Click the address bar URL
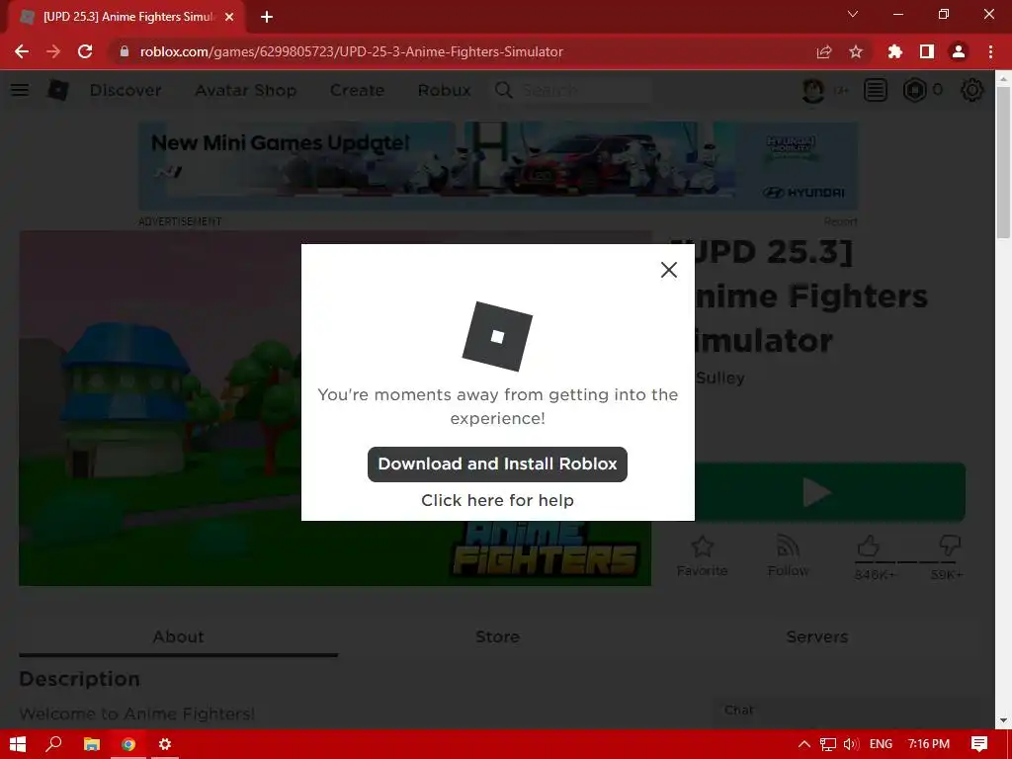 (x=352, y=51)
